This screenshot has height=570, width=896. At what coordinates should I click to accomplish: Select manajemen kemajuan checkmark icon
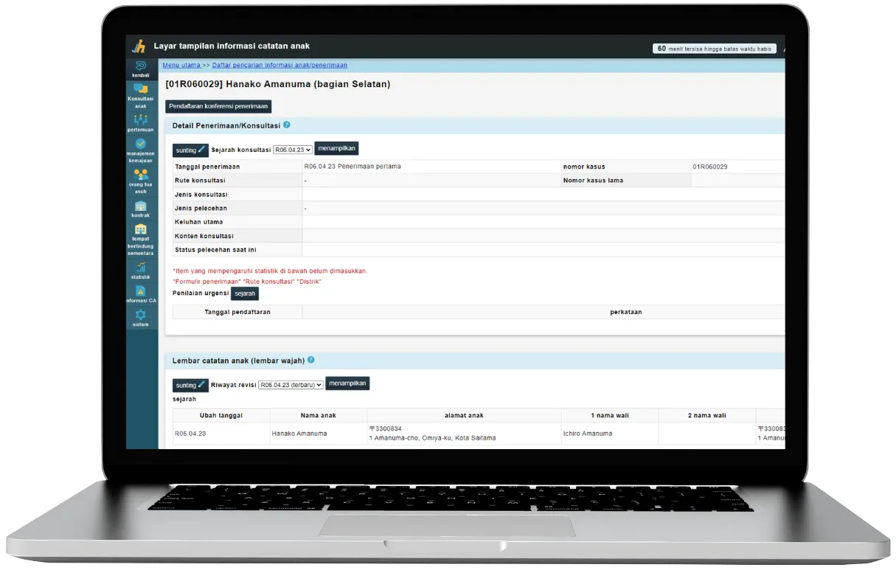(x=140, y=144)
